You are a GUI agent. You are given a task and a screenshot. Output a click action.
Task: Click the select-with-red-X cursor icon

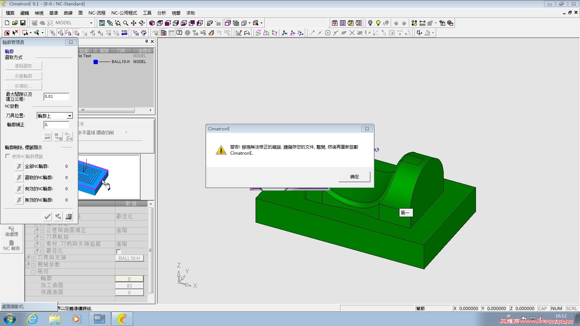pos(15,33)
